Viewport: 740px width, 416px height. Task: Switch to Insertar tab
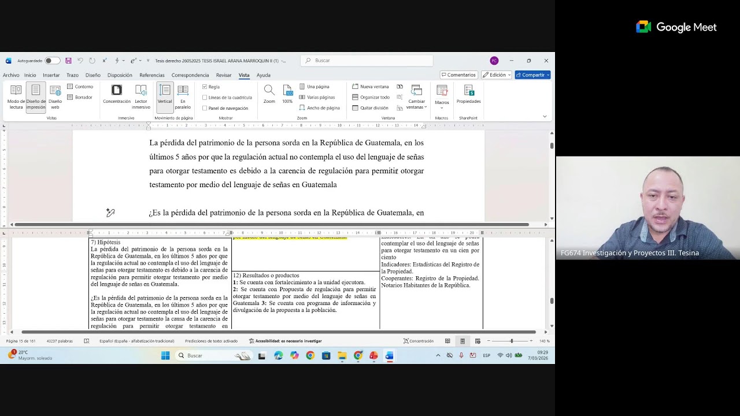[x=51, y=75]
